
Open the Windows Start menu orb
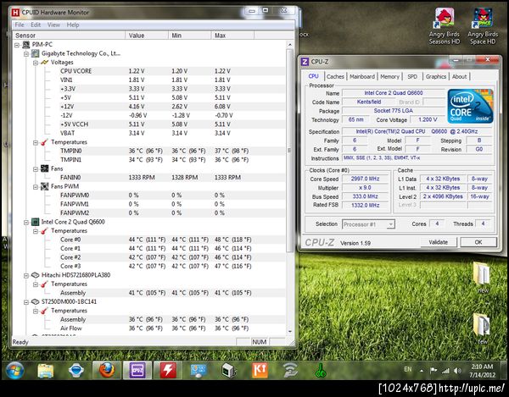point(14,370)
